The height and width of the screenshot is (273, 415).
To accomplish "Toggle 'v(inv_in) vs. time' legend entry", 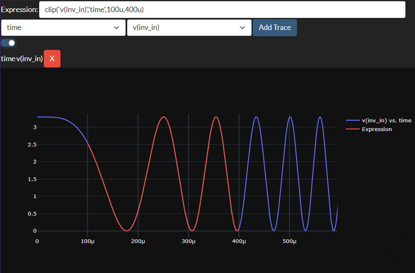I will tap(386, 120).
